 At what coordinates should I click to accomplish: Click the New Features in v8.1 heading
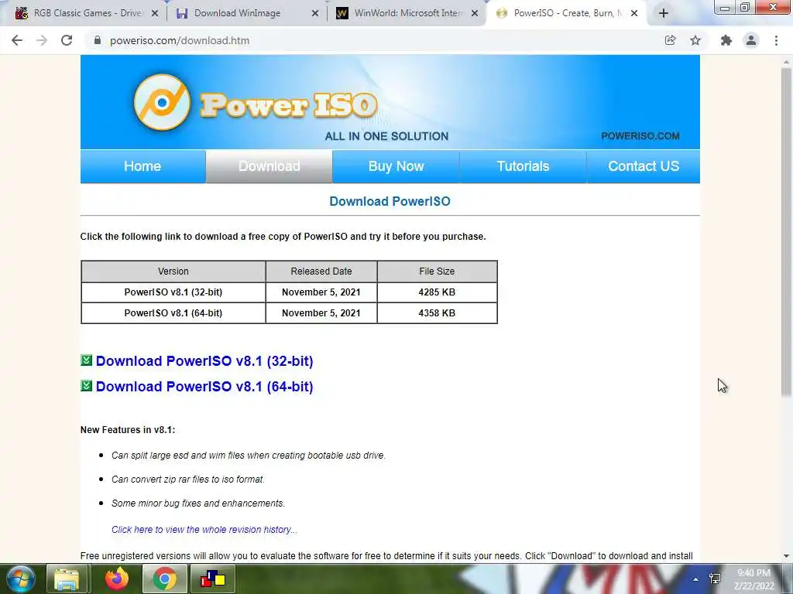click(x=128, y=430)
